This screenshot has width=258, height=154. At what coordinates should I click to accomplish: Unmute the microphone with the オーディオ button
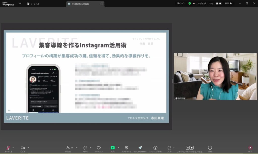coord(8,149)
